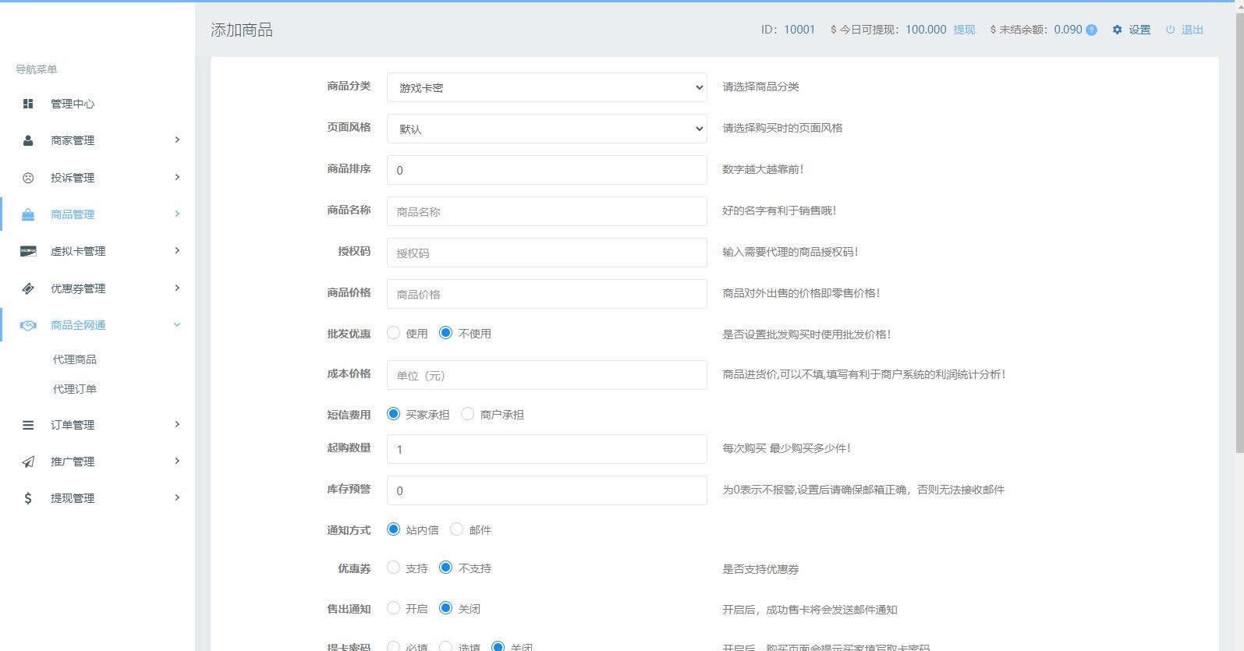
Task: Click the hint 数字越大越靠前！
Action: tap(763, 169)
